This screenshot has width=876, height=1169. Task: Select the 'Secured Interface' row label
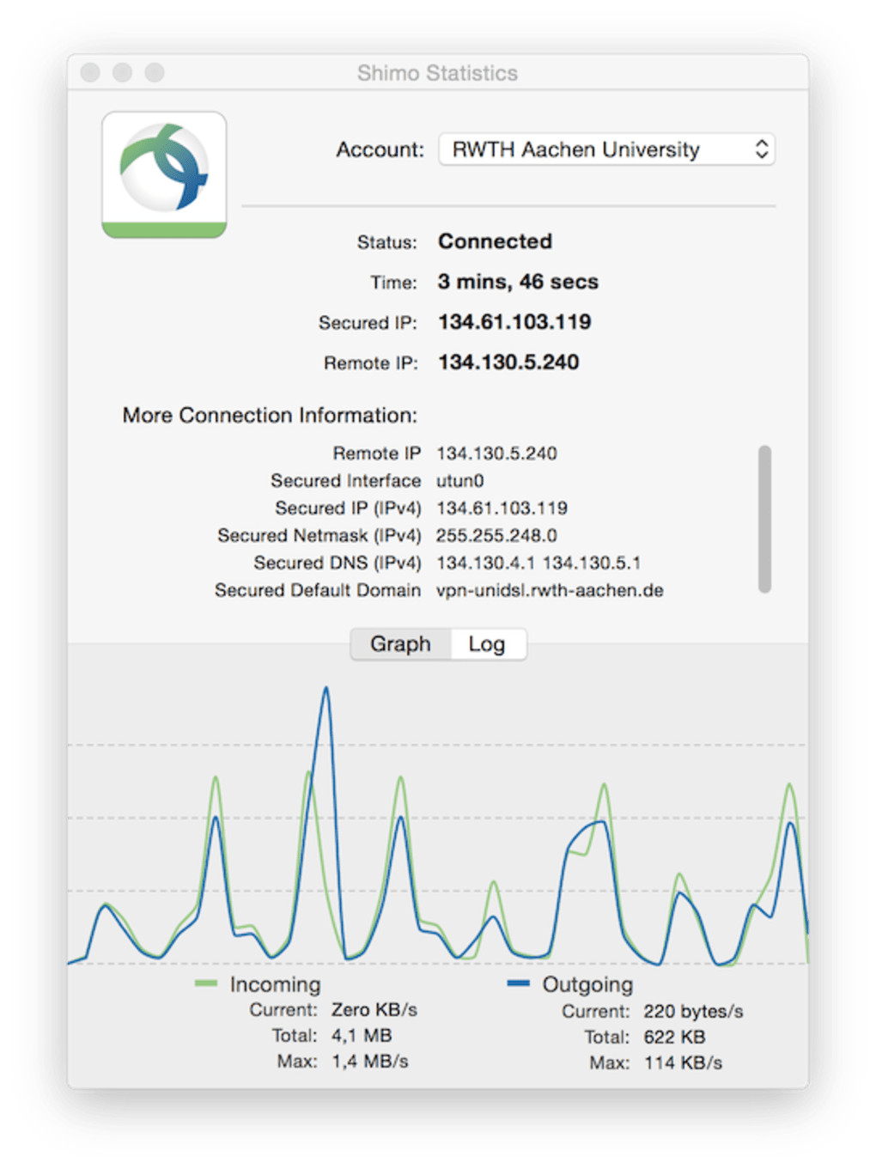tap(346, 481)
